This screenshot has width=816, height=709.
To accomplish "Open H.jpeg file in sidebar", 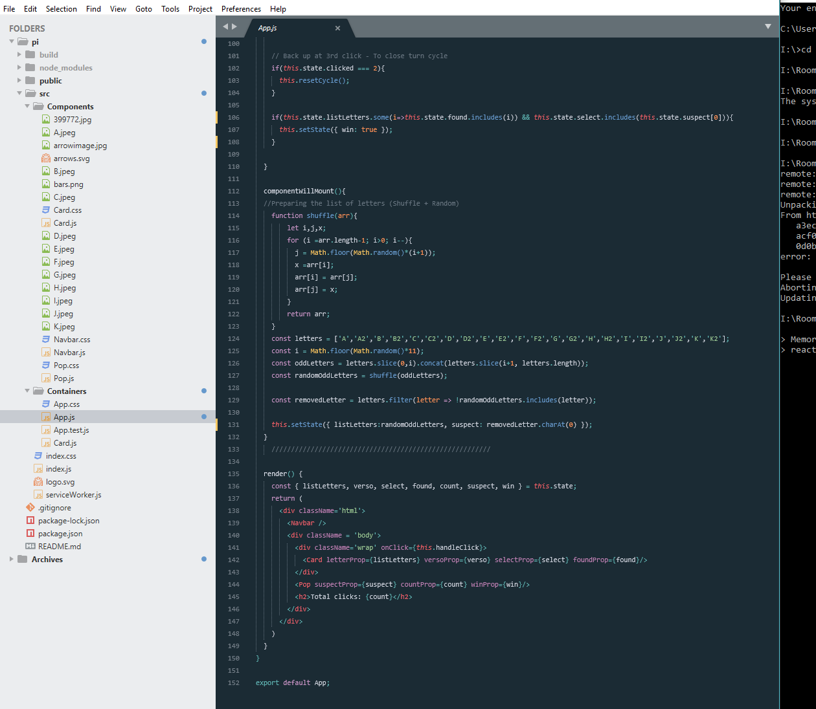I will [x=65, y=288].
